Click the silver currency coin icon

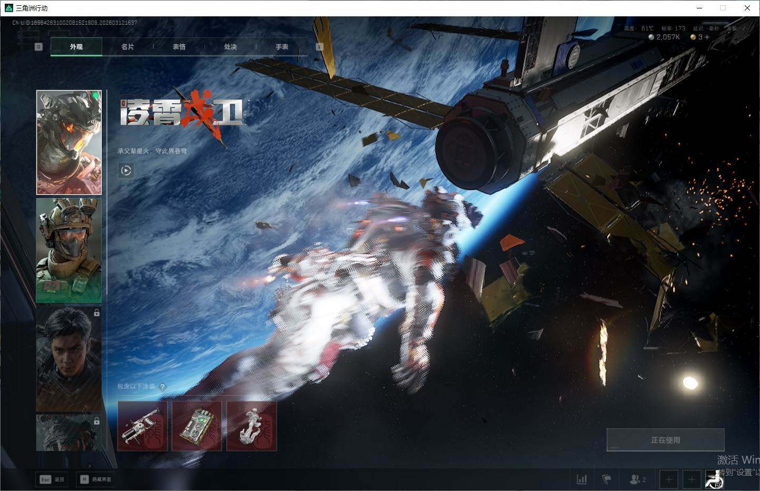[x=651, y=37]
